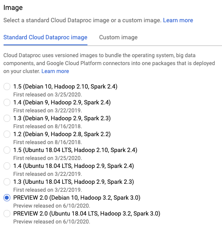Choose 1.3 Debian 9 Spark 2.3 radio
Screen dimensions: 222x233
tap(7, 118)
